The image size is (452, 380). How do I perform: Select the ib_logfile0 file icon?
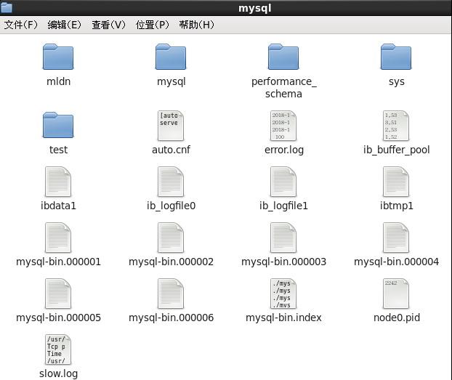(x=171, y=182)
